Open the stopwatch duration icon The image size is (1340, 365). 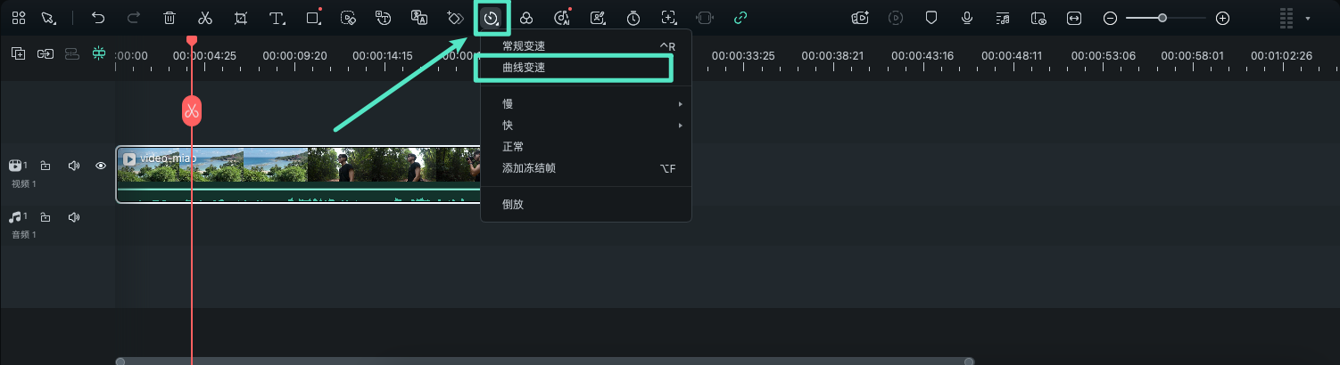point(633,18)
